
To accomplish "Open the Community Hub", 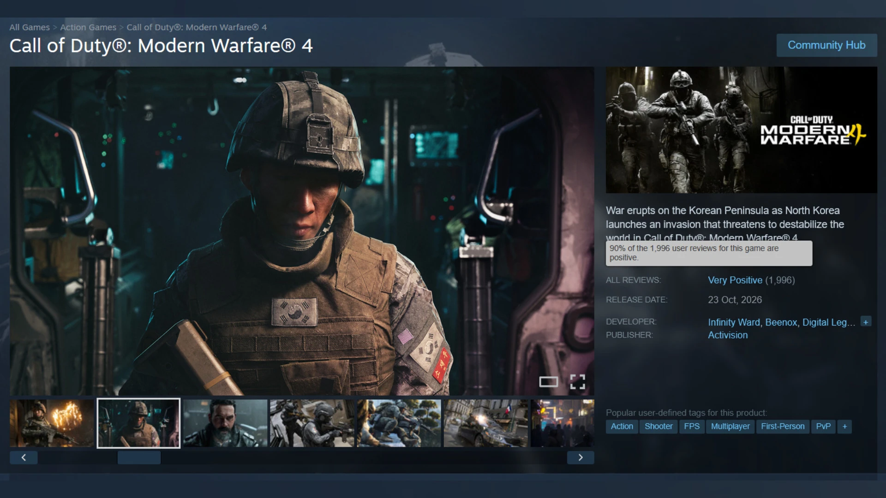I will pyautogui.click(x=826, y=45).
